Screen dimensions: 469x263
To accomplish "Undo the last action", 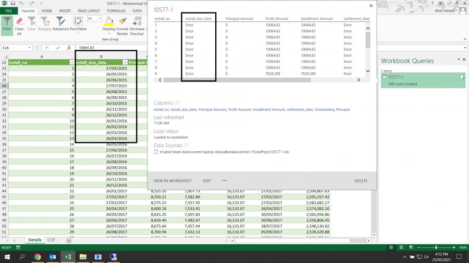I will 21,3.
